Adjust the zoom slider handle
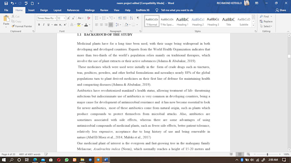Screen dimensions: 291x163 point(267,154)
